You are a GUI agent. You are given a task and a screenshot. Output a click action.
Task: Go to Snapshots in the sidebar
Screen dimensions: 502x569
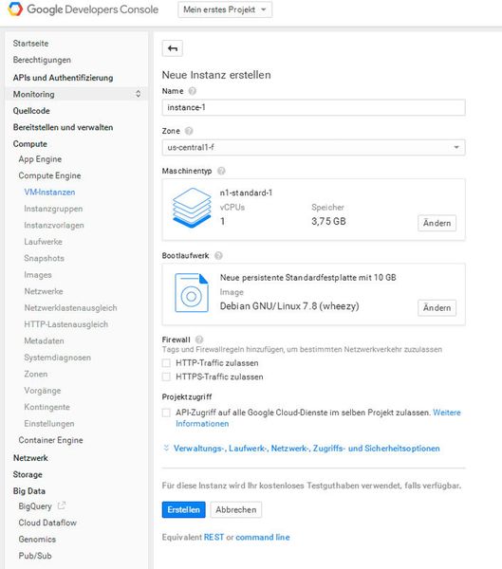(44, 258)
